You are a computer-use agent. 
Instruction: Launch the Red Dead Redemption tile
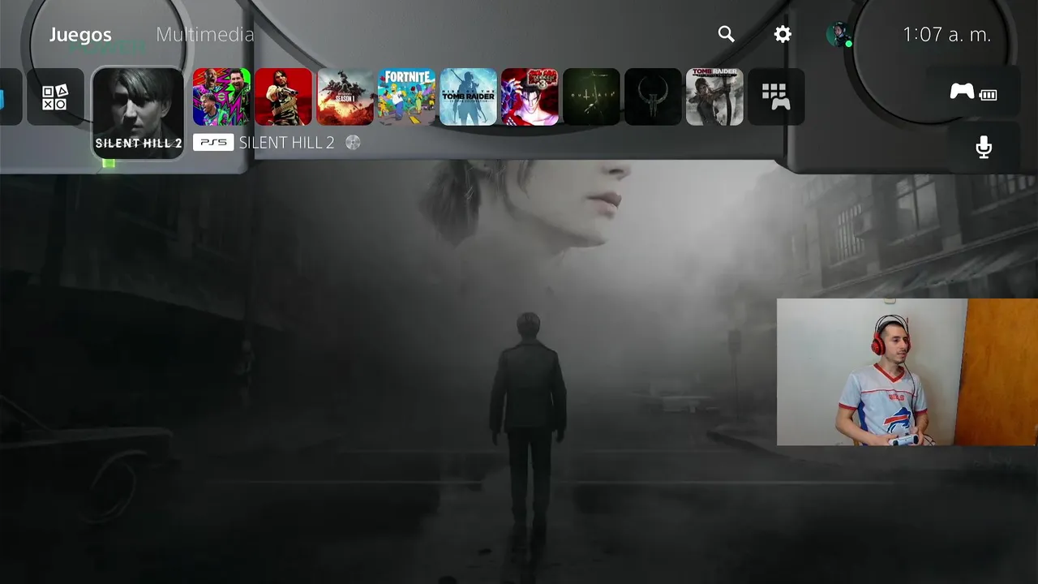[x=283, y=97]
